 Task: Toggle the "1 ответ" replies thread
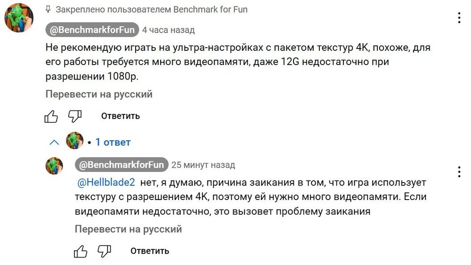coord(113,142)
